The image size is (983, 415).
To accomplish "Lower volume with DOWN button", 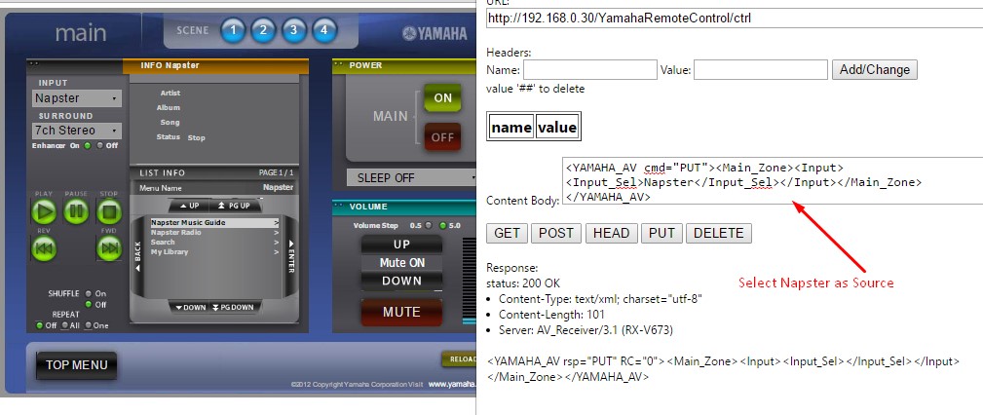I will pos(401,281).
